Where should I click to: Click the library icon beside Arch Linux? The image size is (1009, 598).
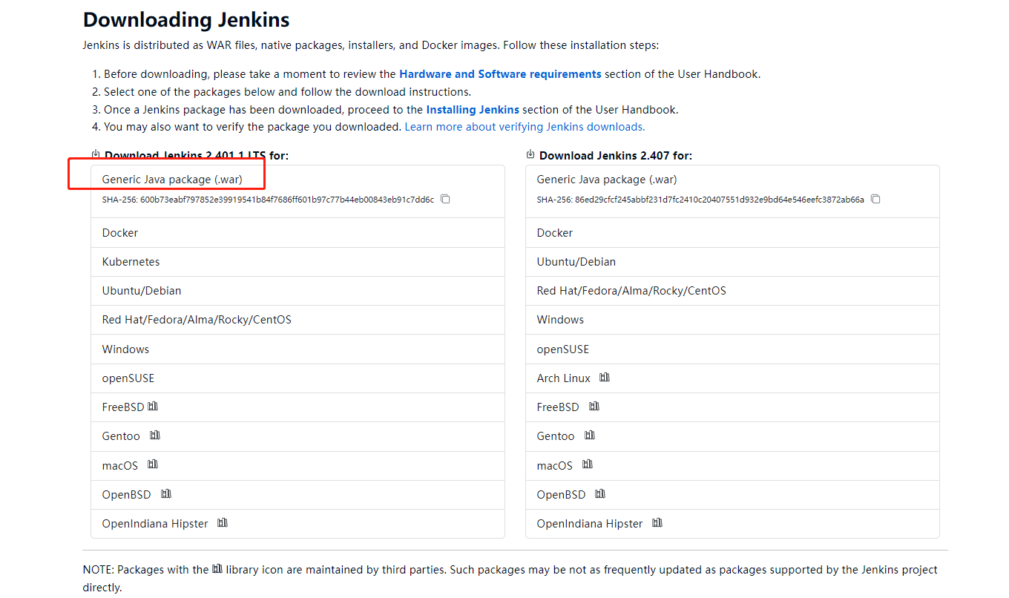[x=605, y=377]
